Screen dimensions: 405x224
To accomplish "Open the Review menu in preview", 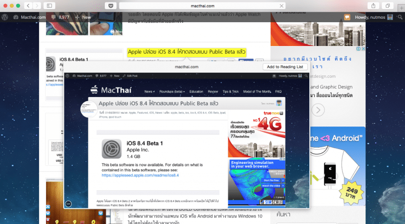I will (213, 92).
